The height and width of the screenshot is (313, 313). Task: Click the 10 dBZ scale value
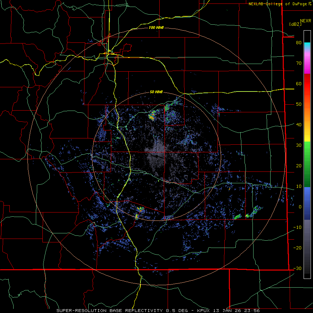tap(299, 186)
